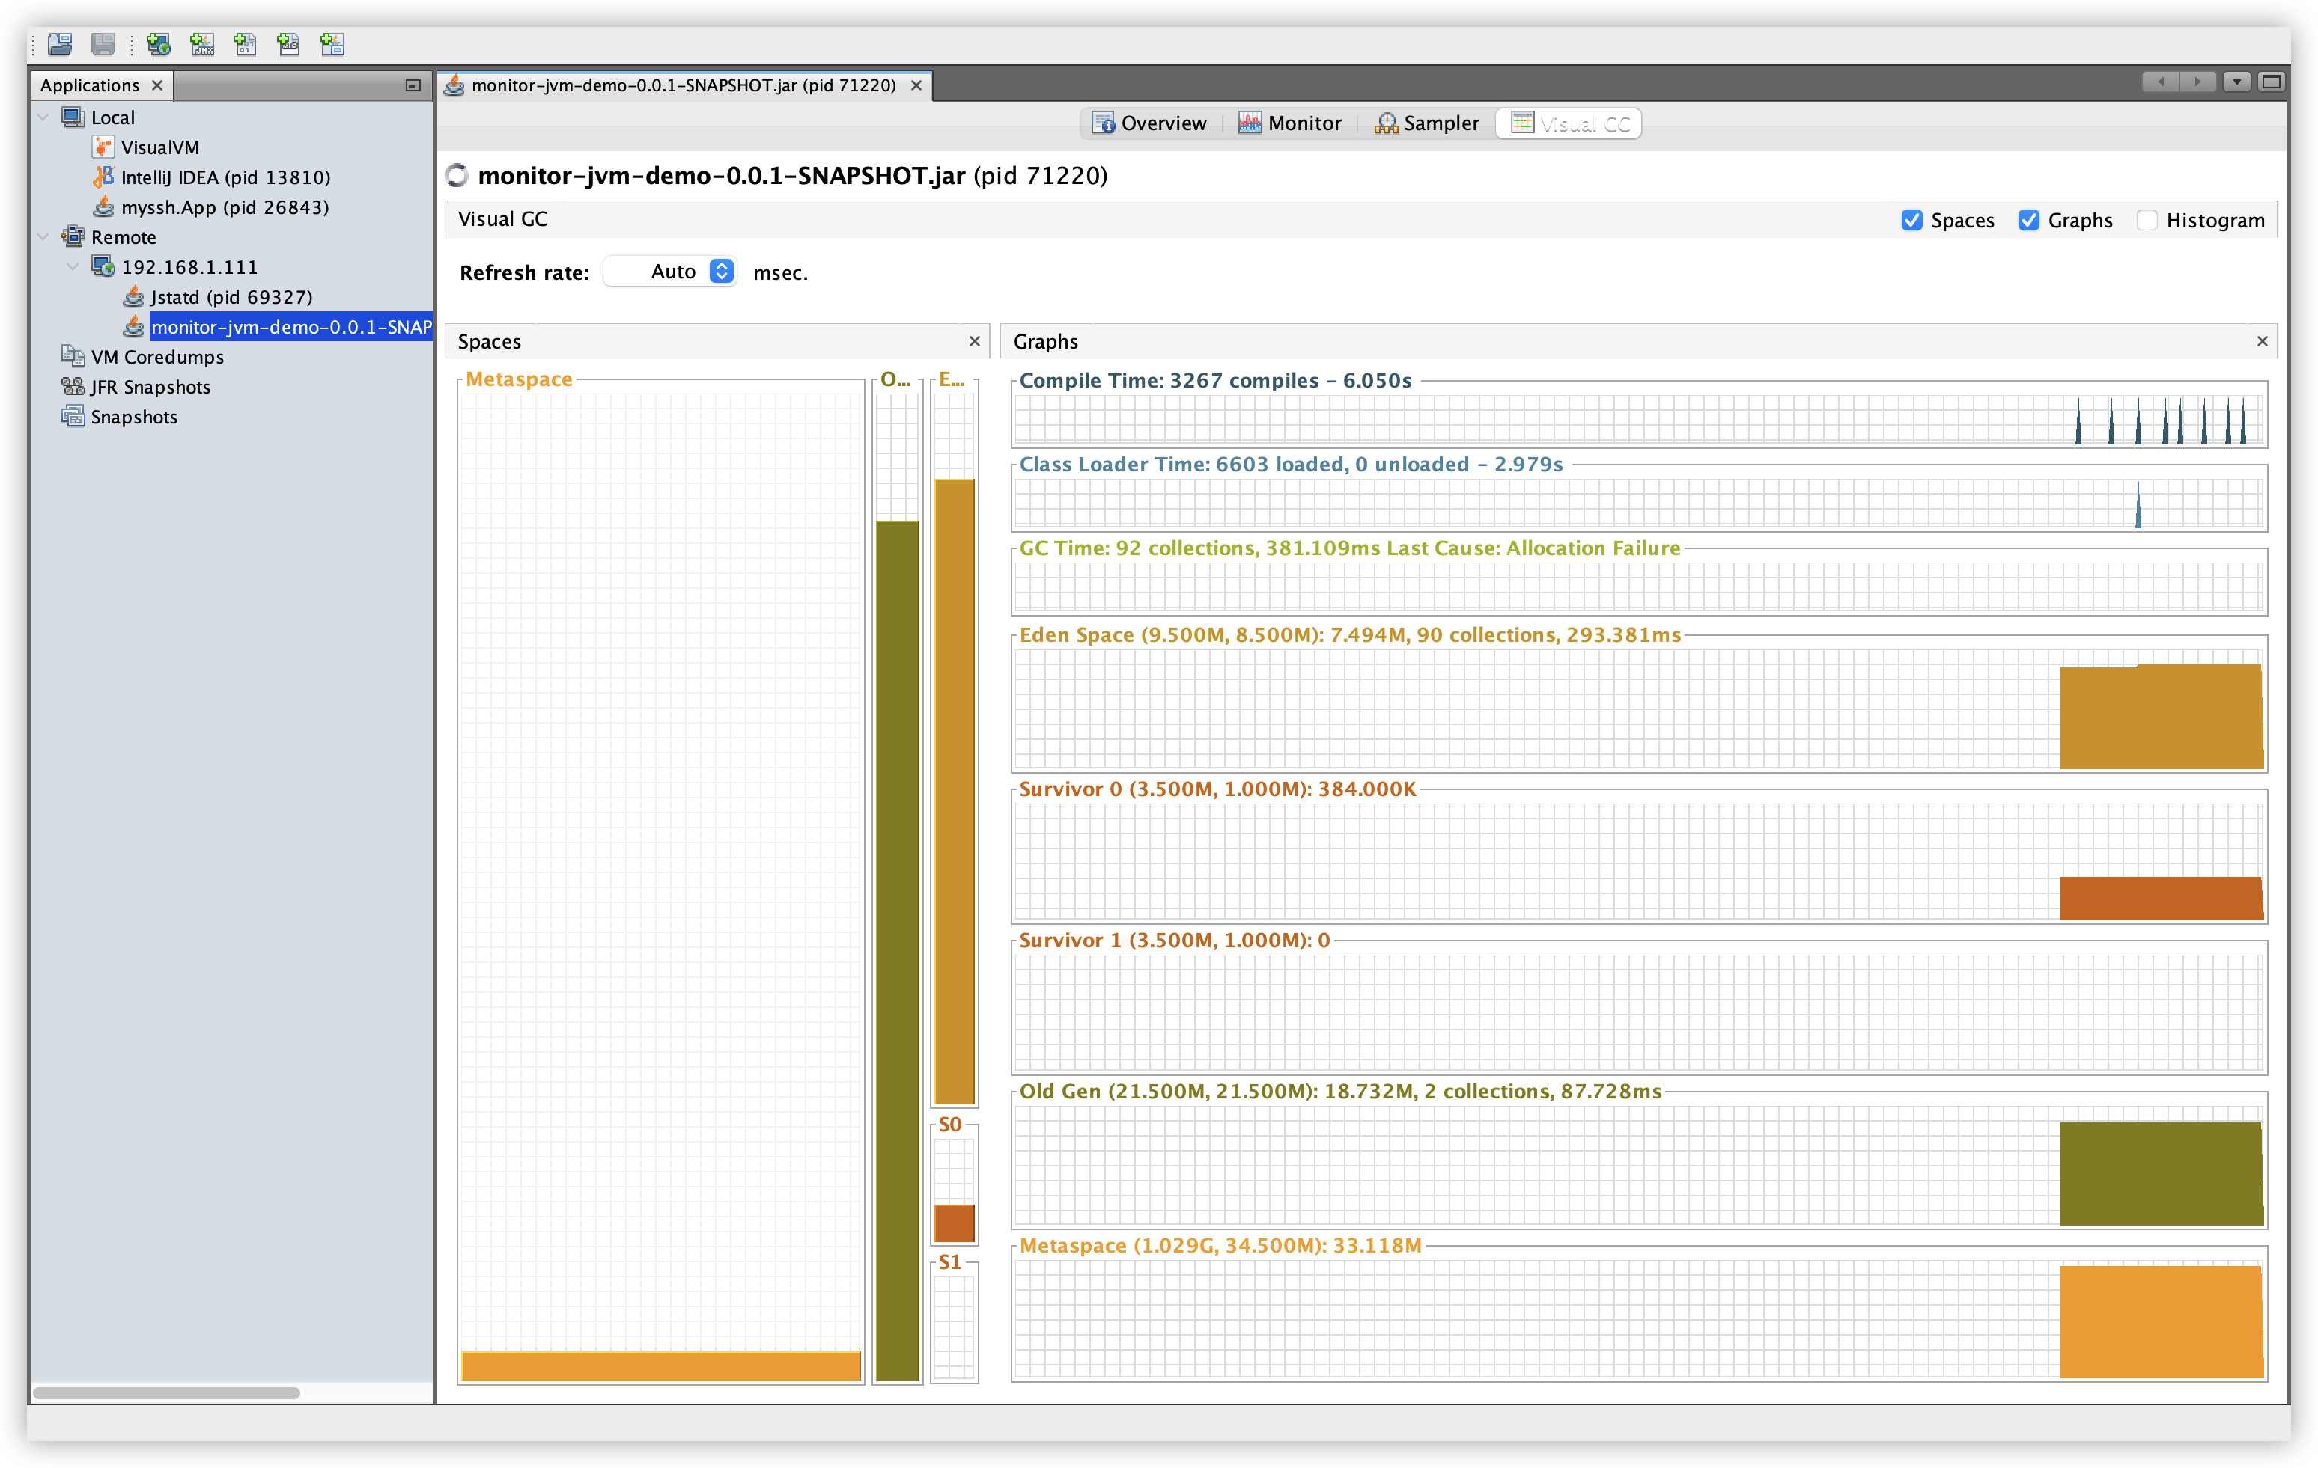This screenshot has height=1468, width=2318.
Task: Enable the Histogram checkbox
Action: tap(2147, 220)
